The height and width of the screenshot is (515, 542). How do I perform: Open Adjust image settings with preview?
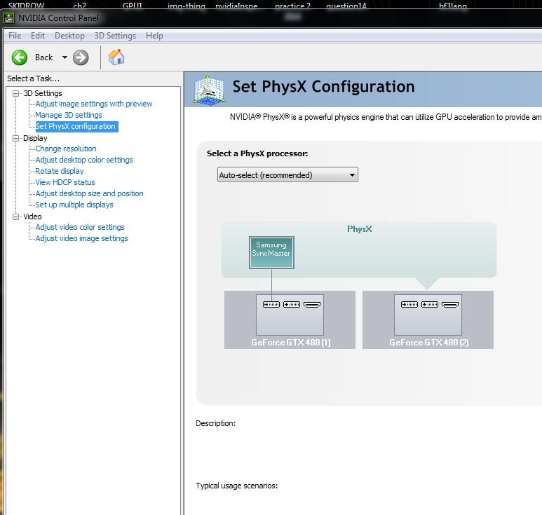pyautogui.click(x=94, y=104)
